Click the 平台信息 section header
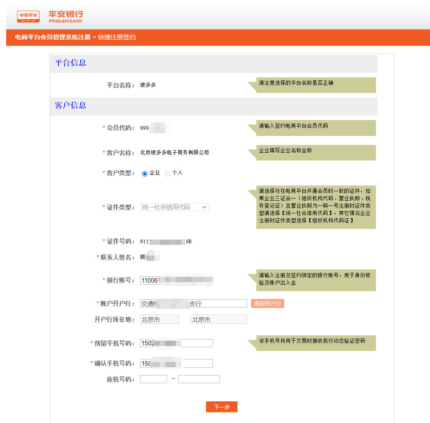Screen dimensions: 430x423 click(70, 63)
